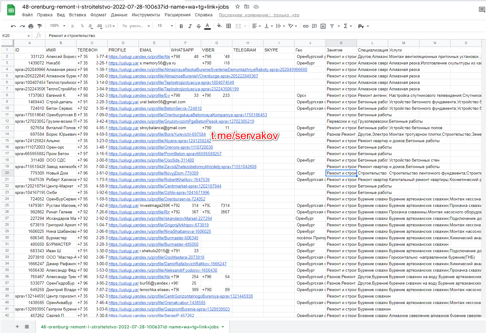Open the horizontal align dropdown
486x333 pixels.
click(x=256, y=26)
